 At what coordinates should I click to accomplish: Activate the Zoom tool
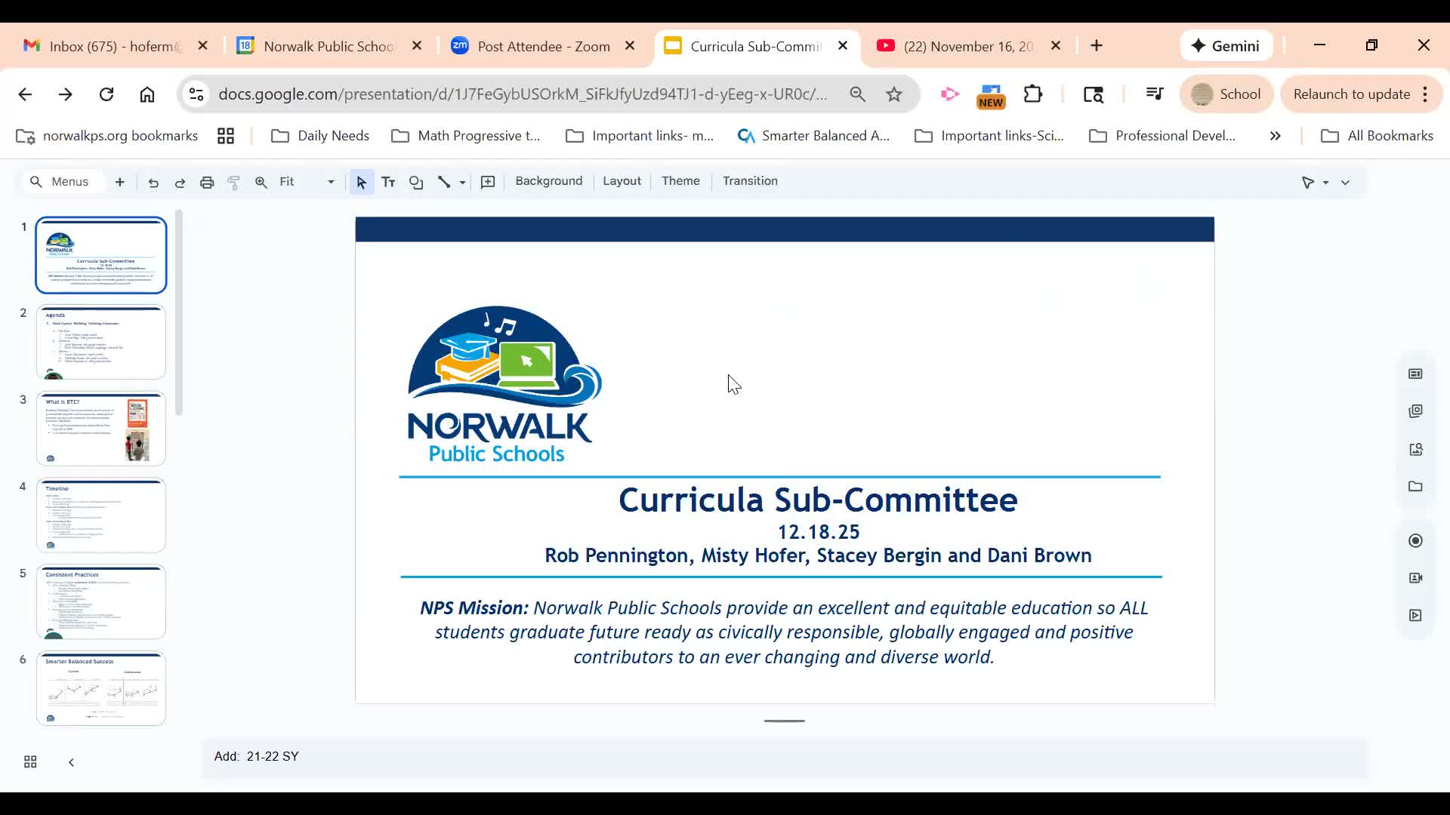click(261, 182)
